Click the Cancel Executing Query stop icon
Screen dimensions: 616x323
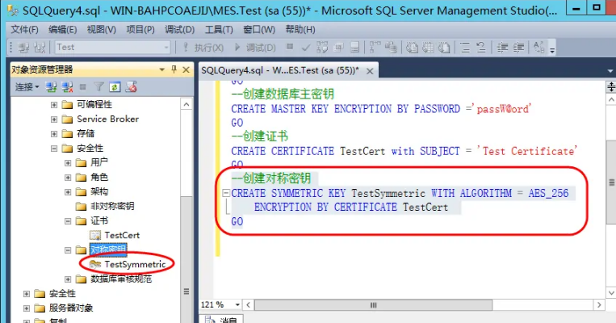click(290, 47)
